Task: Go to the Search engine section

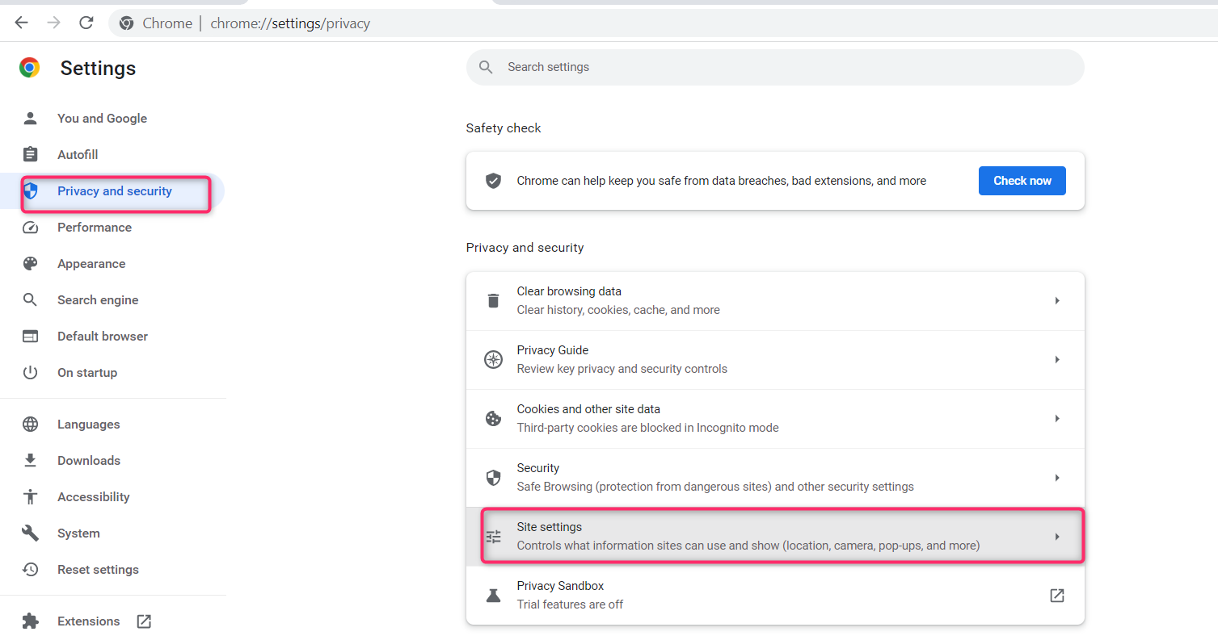Action: coord(98,300)
